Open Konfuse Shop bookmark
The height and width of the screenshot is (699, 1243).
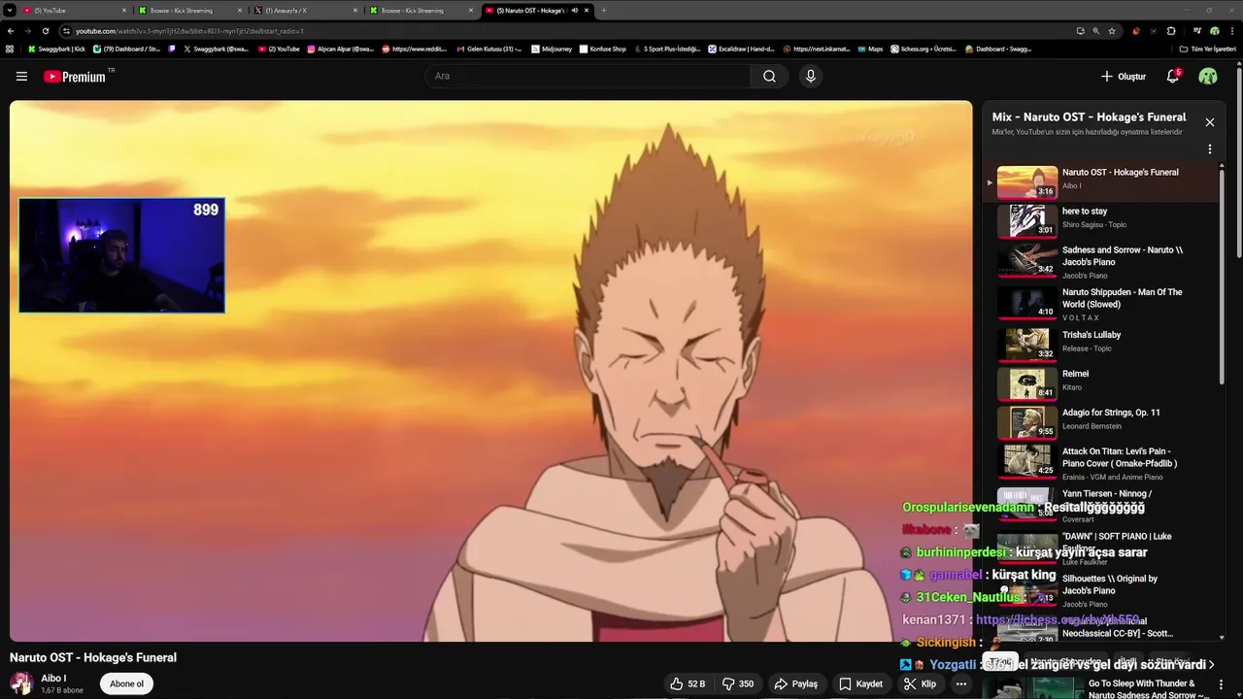[602, 49]
